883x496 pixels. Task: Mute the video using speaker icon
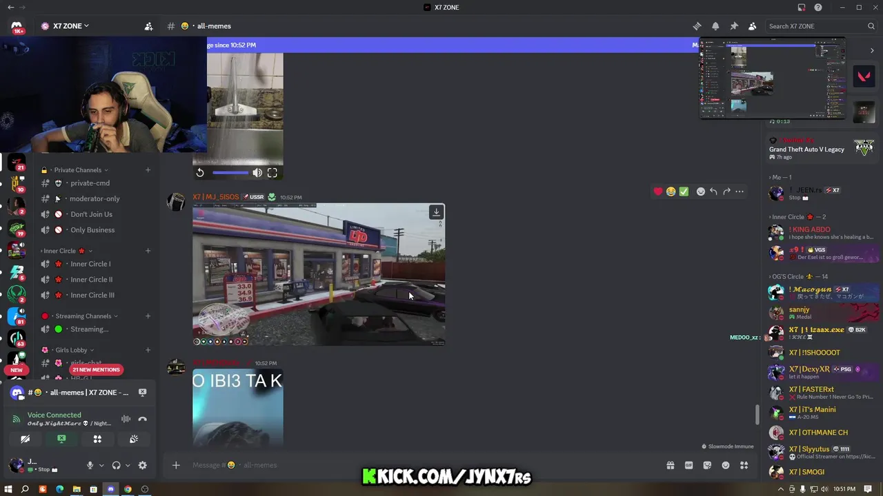click(x=257, y=173)
